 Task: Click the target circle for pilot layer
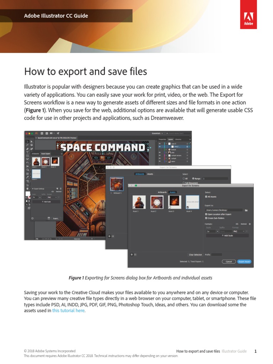(187, 152)
